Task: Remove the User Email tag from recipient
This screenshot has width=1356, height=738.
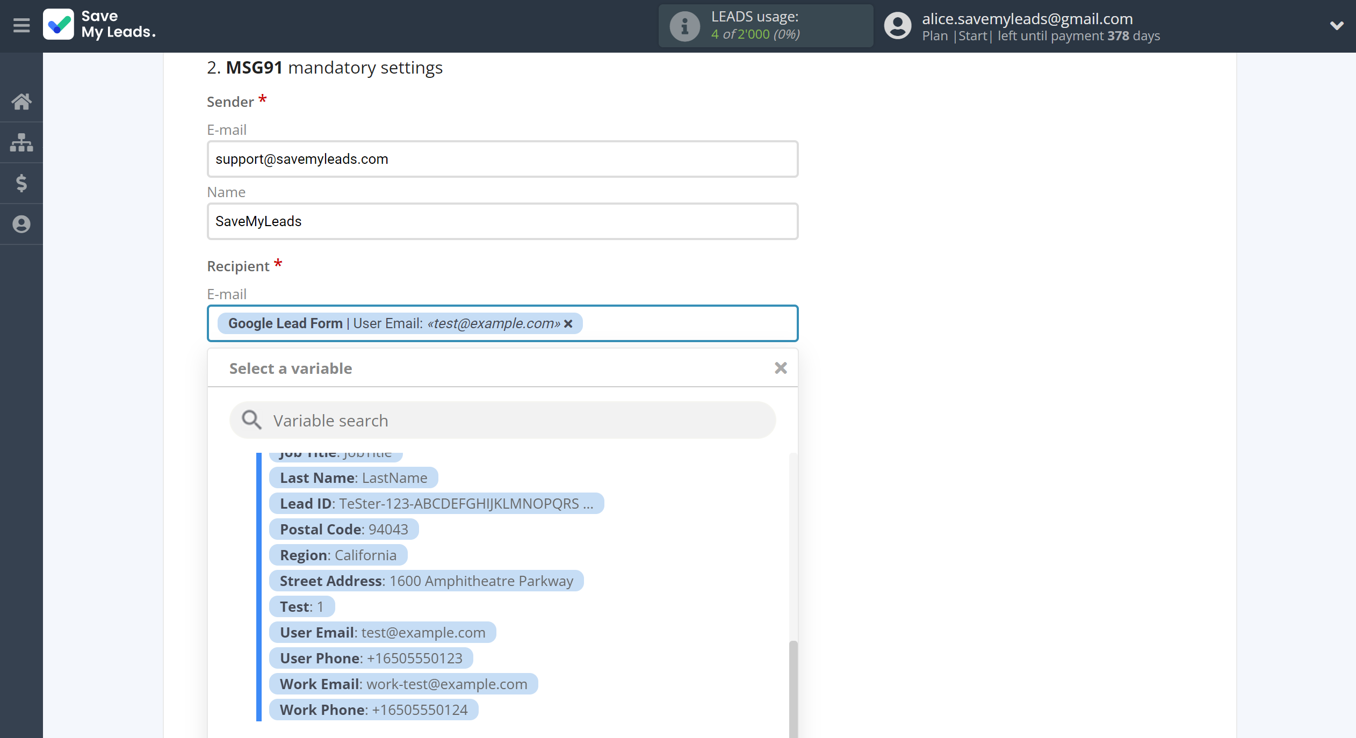Action: pos(568,323)
